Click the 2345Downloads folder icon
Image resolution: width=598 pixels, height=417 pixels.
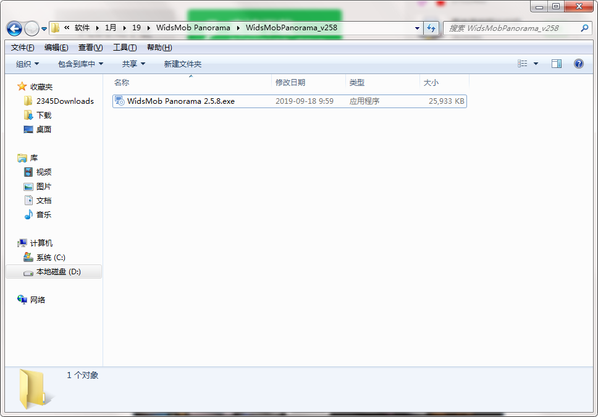pyautogui.click(x=28, y=101)
